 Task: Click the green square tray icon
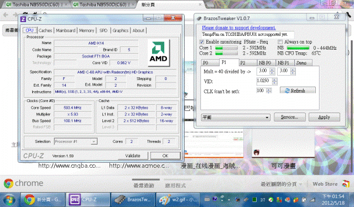[254, 200]
